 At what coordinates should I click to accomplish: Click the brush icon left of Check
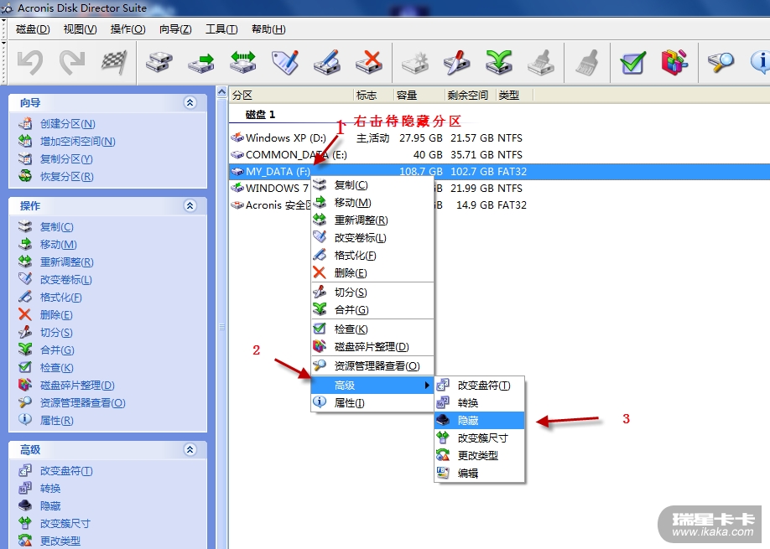pos(587,63)
